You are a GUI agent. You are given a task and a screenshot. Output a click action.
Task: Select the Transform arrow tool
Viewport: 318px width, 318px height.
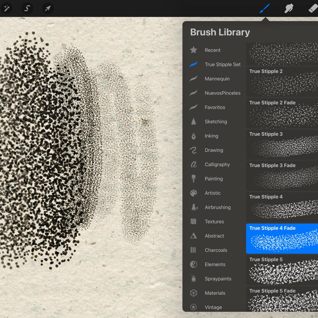click(x=48, y=8)
